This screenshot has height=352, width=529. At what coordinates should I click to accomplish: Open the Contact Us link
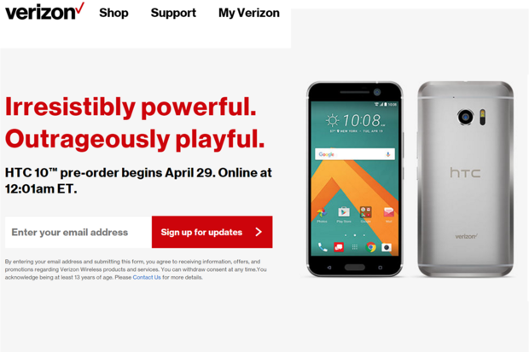pyautogui.click(x=147, y=277)
